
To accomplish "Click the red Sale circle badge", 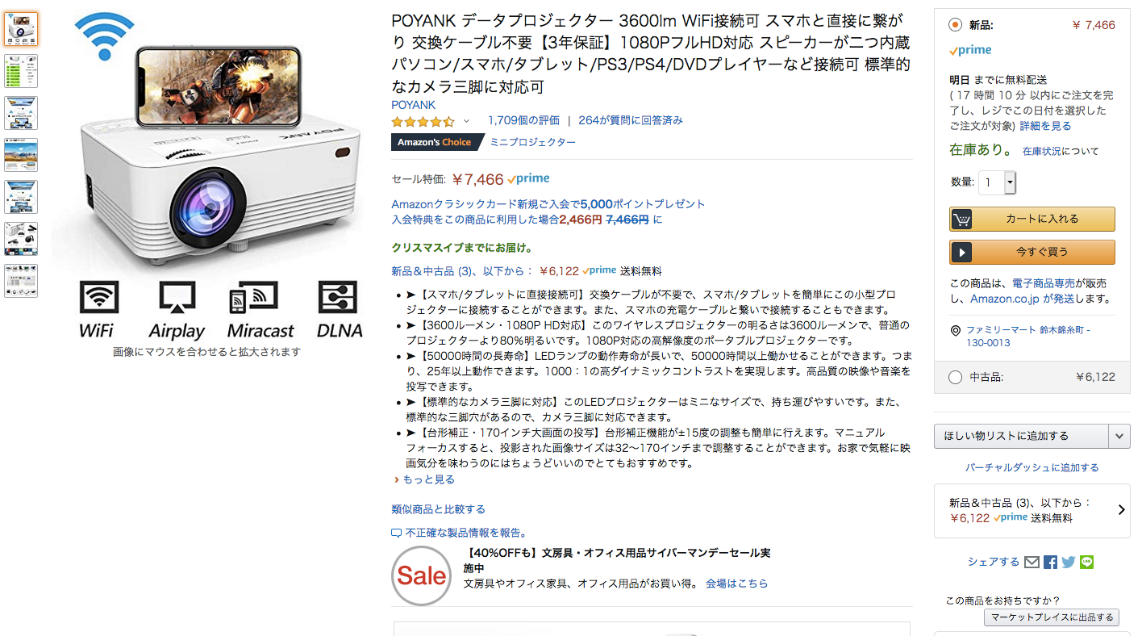I will click(421, 575).
